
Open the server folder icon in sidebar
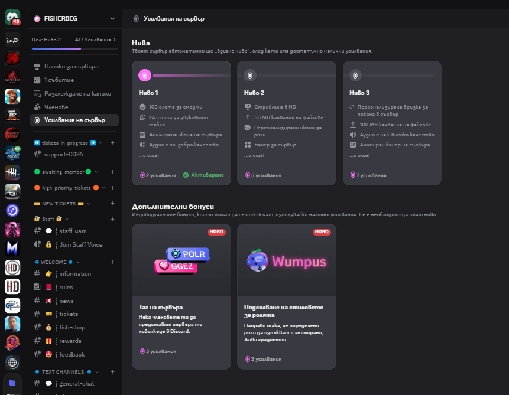click(x=12, y=383)
